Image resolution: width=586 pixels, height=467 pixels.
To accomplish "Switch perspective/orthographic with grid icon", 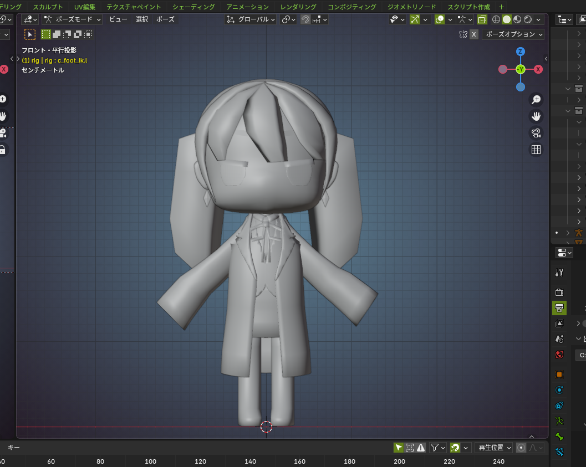I will pyautogui.click(x=536, y=150).
